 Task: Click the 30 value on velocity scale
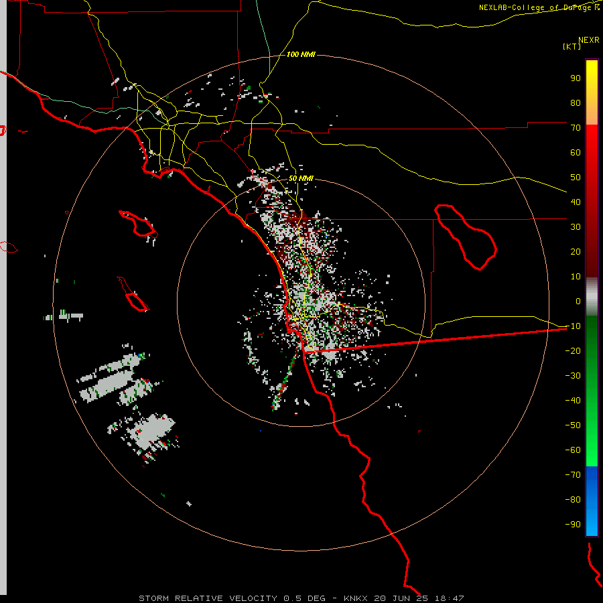point(576,227)
